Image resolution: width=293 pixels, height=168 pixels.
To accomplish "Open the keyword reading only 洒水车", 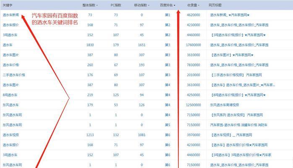I will [8, 45].
